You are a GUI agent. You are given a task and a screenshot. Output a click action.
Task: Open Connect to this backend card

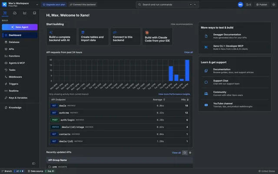click(x=126, y=37)
